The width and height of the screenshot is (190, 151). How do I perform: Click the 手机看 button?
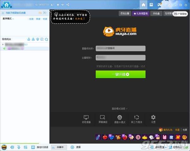[156, 13]
